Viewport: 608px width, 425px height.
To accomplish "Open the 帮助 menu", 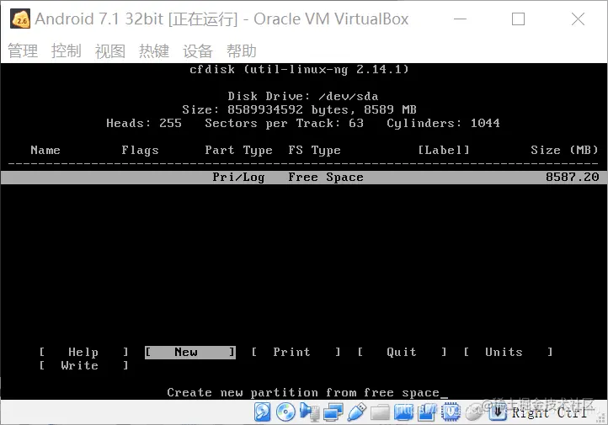I will [x=242, y=51].
